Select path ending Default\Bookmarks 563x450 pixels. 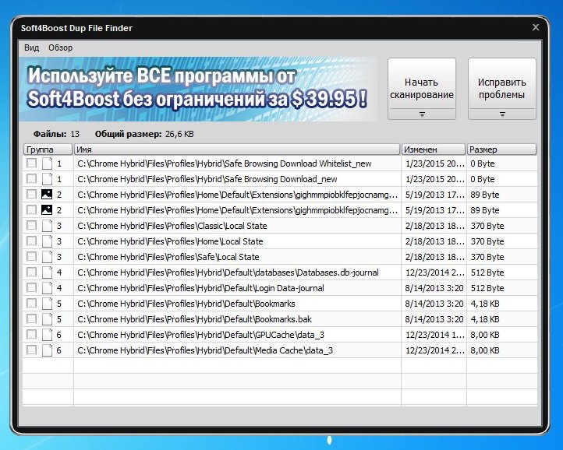tap(186, 304)
